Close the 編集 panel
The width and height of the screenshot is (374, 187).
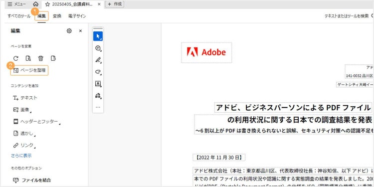click(80, 31)
